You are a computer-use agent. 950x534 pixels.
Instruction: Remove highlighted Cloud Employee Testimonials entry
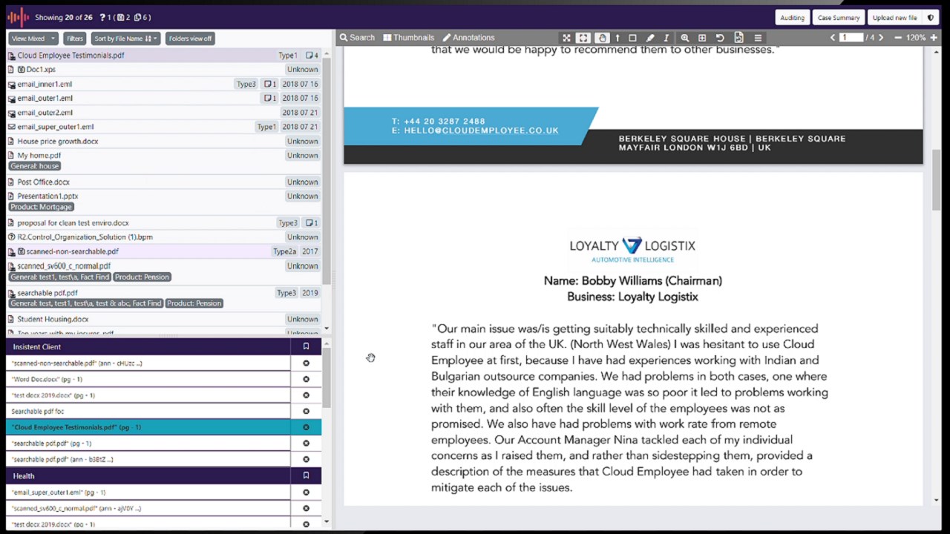tap(306, 427)
